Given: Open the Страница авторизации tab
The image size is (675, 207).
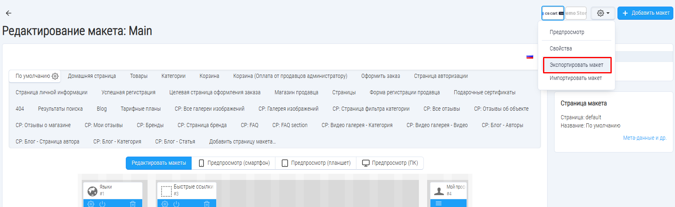Looking at the screenshot, I should pos(441,76).
